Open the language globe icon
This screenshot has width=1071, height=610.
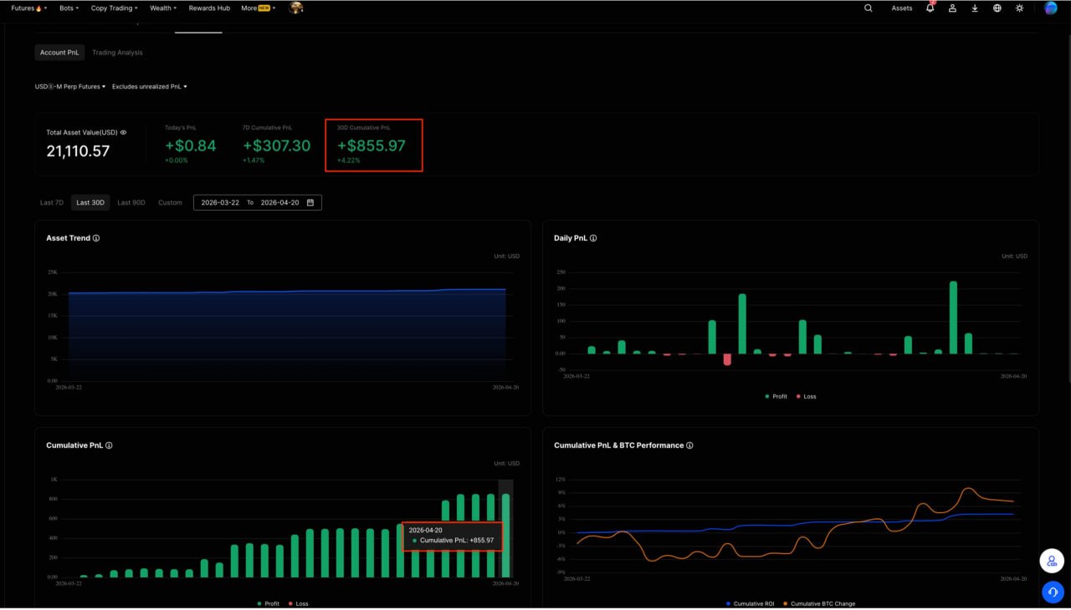(x=997, y=8)
